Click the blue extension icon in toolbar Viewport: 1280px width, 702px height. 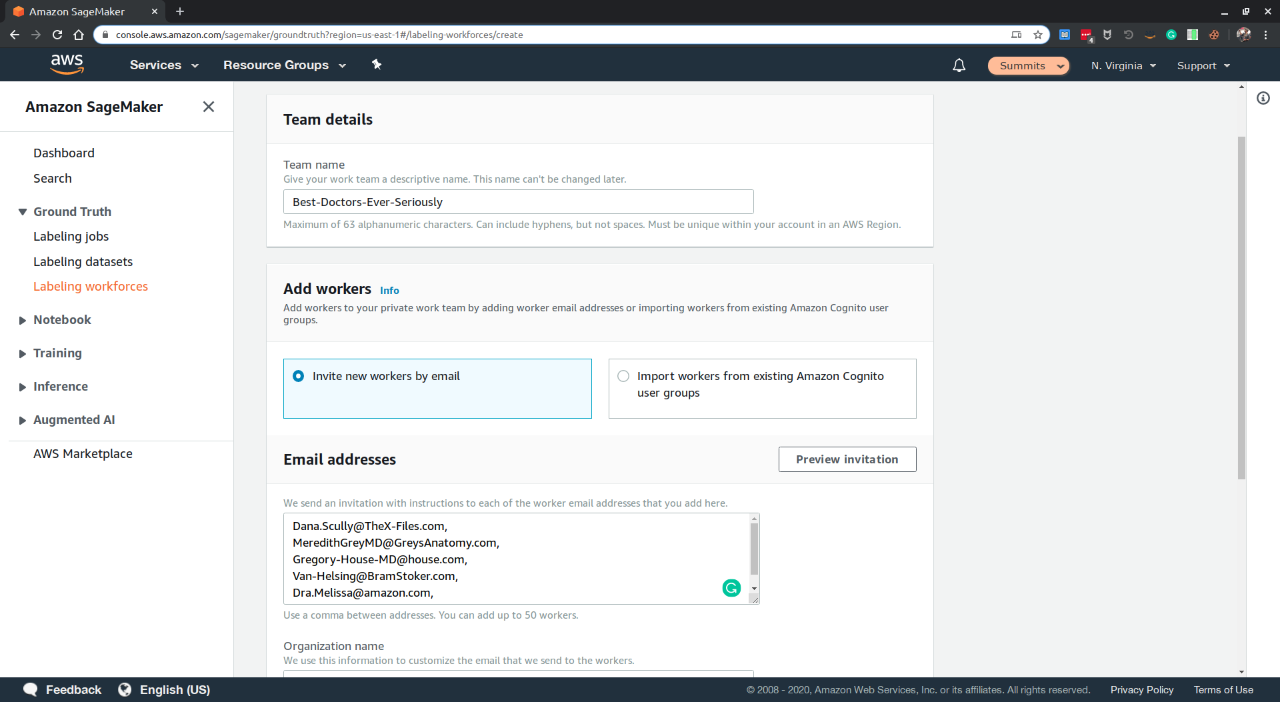pyautogui.click(x=1065, y=35)
